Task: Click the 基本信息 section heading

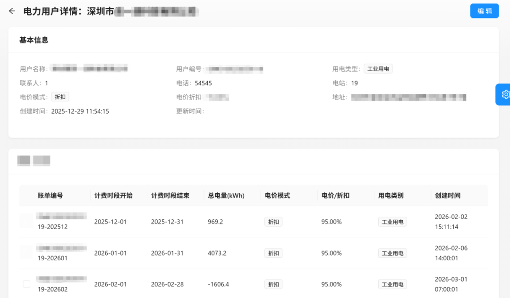Action: pos(34,40)
